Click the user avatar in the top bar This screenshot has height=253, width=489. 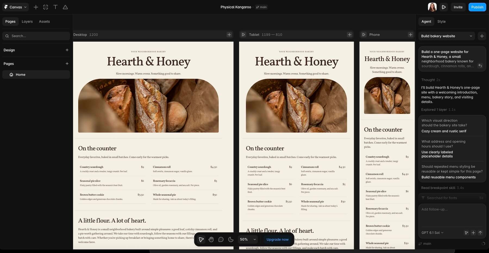pyautogui.click(x=432, y=7)
